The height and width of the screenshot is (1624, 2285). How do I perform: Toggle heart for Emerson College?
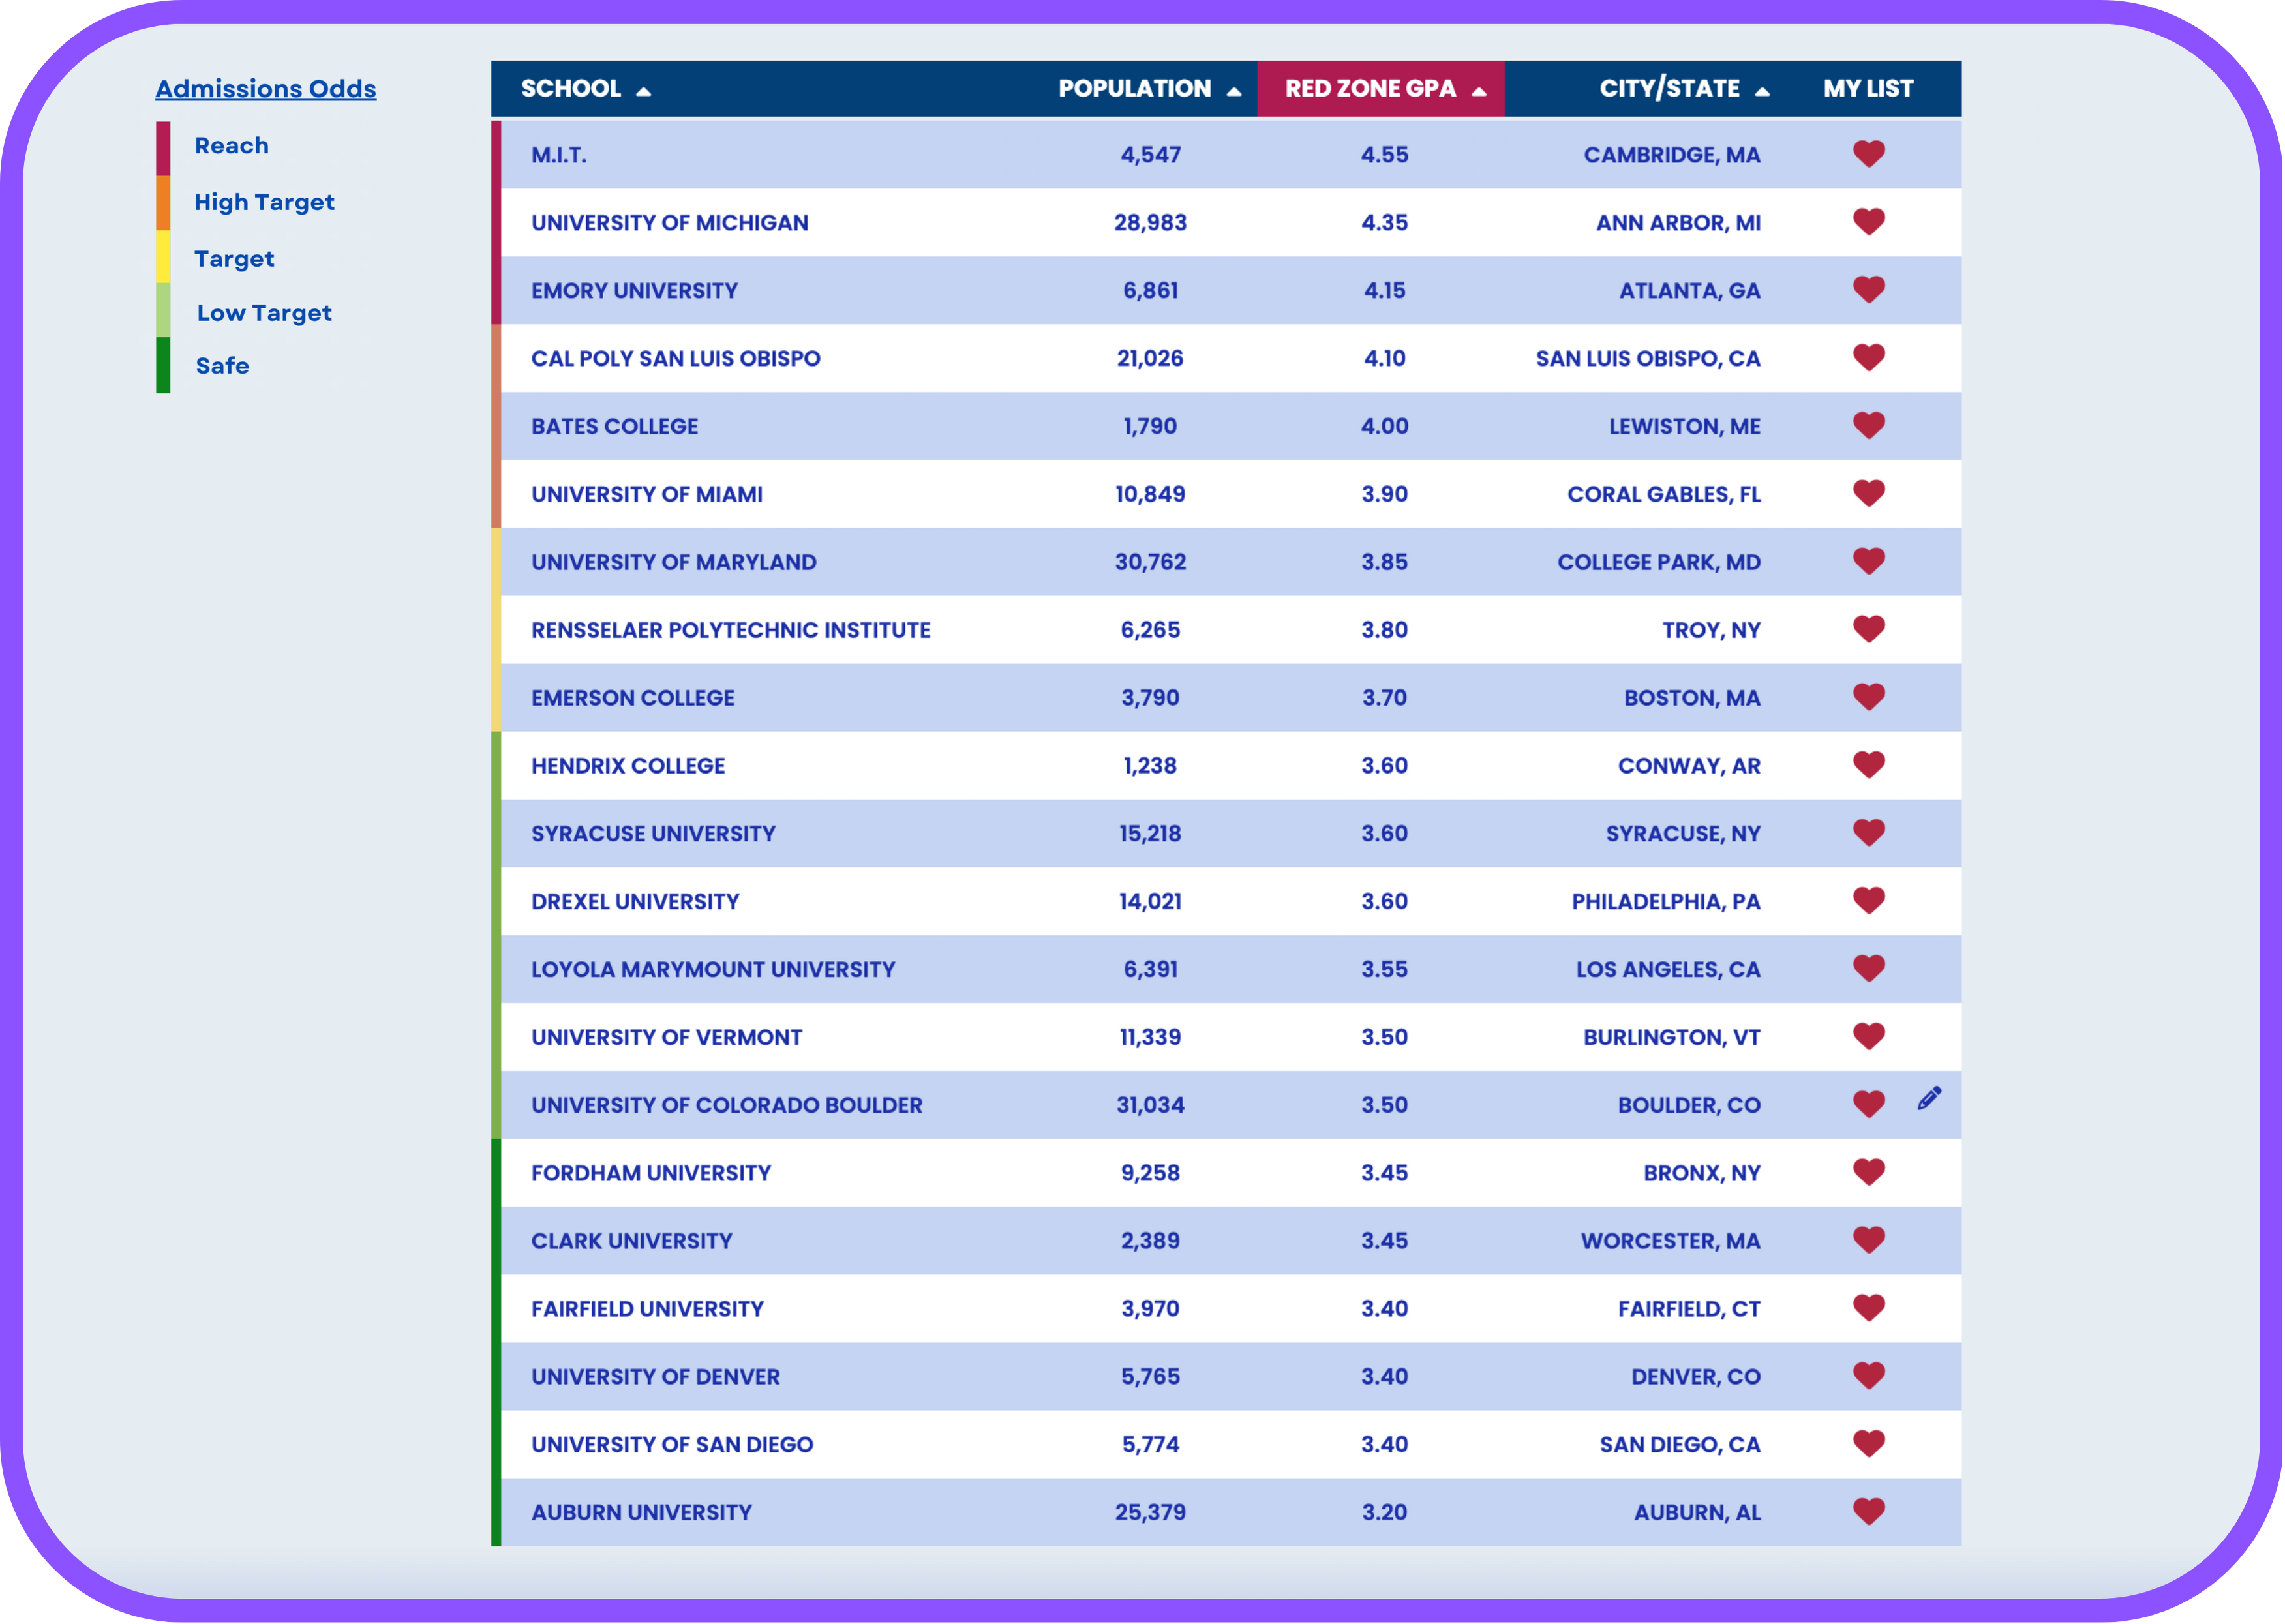[x=1869, y=698]
